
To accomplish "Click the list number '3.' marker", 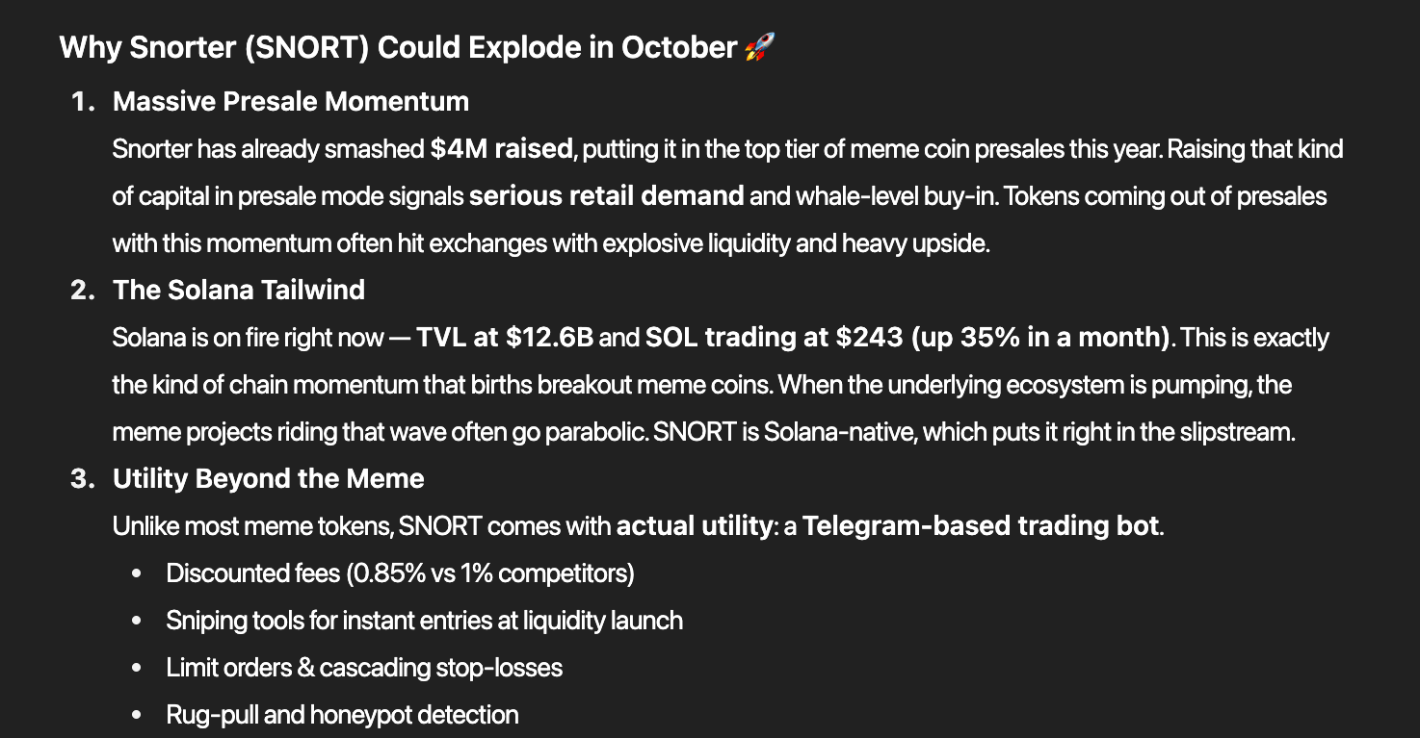I will (84, 478).
